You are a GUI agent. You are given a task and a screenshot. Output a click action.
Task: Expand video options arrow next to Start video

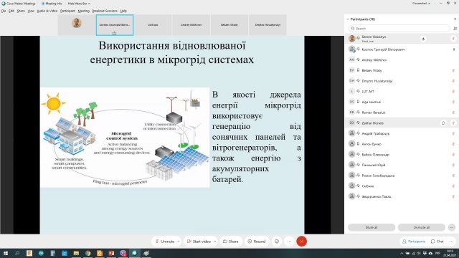(214, 242)
